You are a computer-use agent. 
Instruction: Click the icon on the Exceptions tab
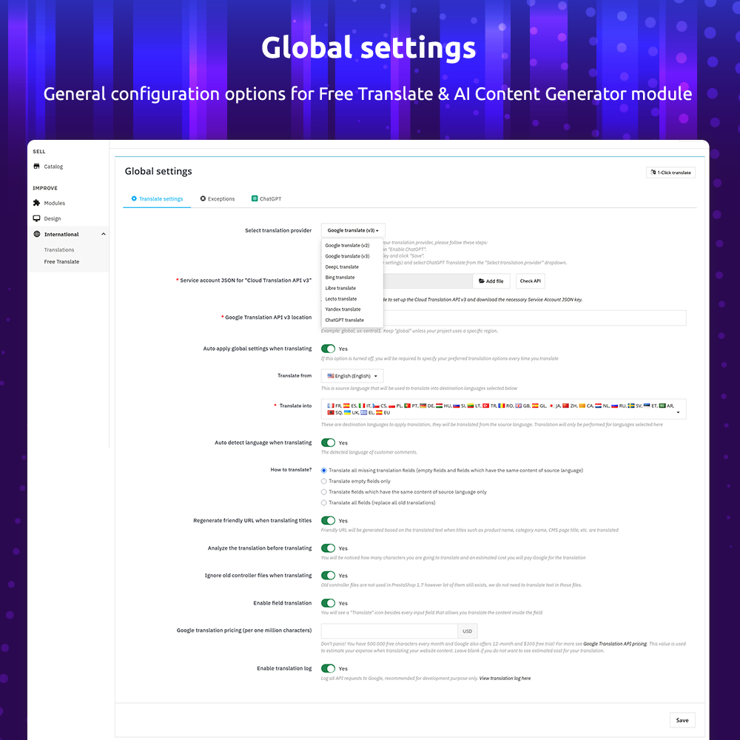(x=203, y=198)
